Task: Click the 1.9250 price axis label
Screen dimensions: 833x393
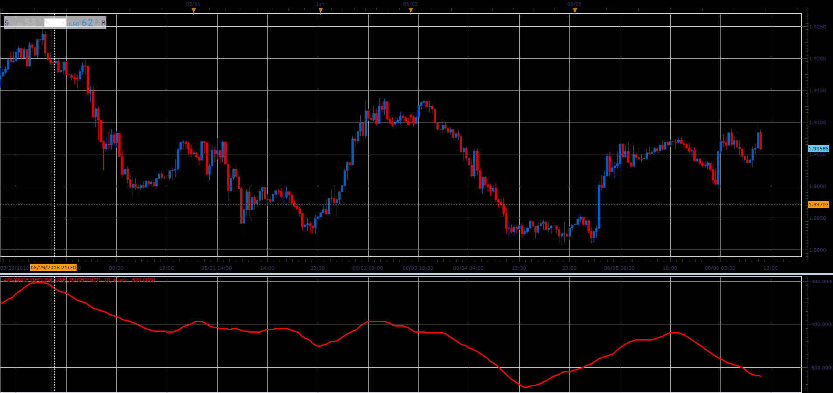Action: pyautogui.click(x=818, y=27)
